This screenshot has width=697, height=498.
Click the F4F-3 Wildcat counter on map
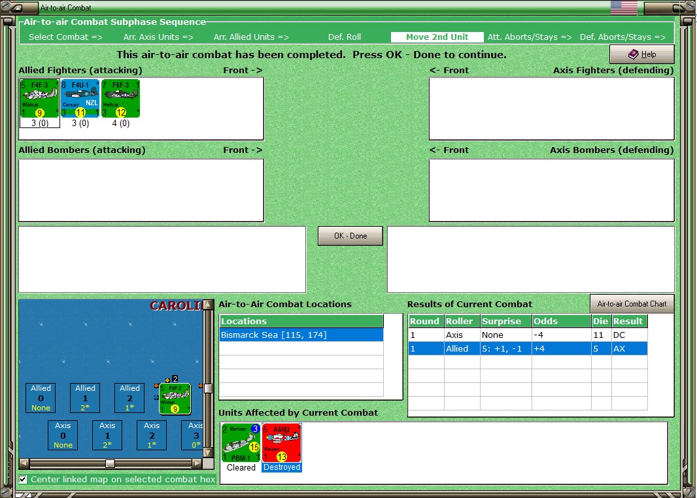pyautogui.click(x=175, y=399)
